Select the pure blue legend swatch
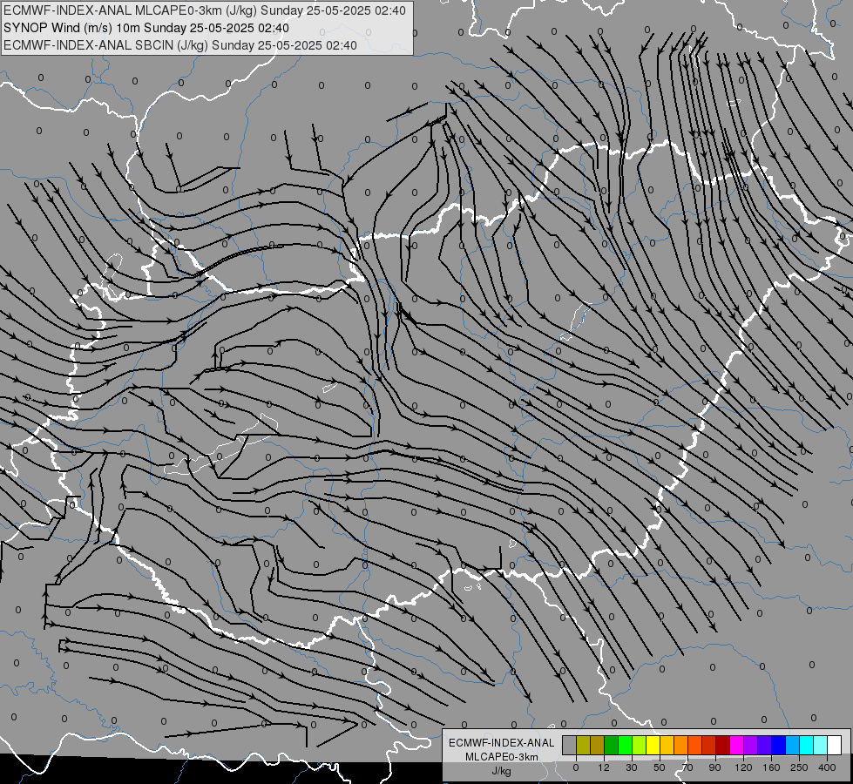Viewport: 853px width, 784px height. point(778,746)
